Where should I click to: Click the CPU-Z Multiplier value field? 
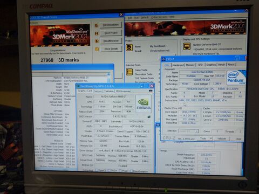tap(188, 116)
